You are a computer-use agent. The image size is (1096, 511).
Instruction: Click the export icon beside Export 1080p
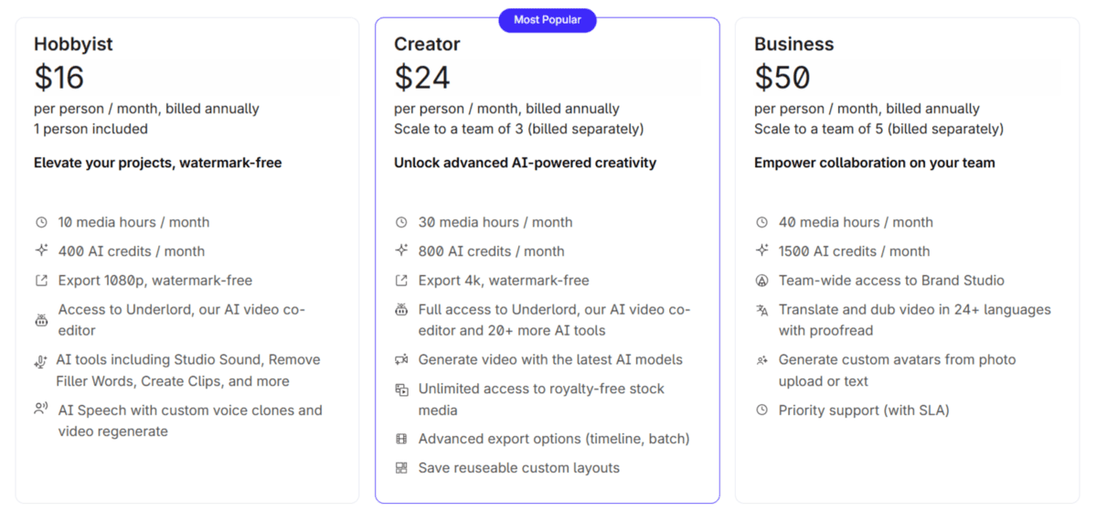pos(41,281)
